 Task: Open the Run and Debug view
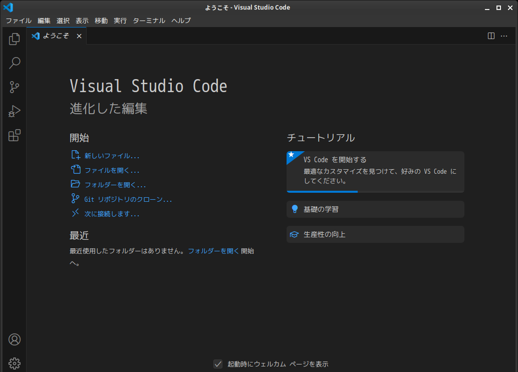14,111
